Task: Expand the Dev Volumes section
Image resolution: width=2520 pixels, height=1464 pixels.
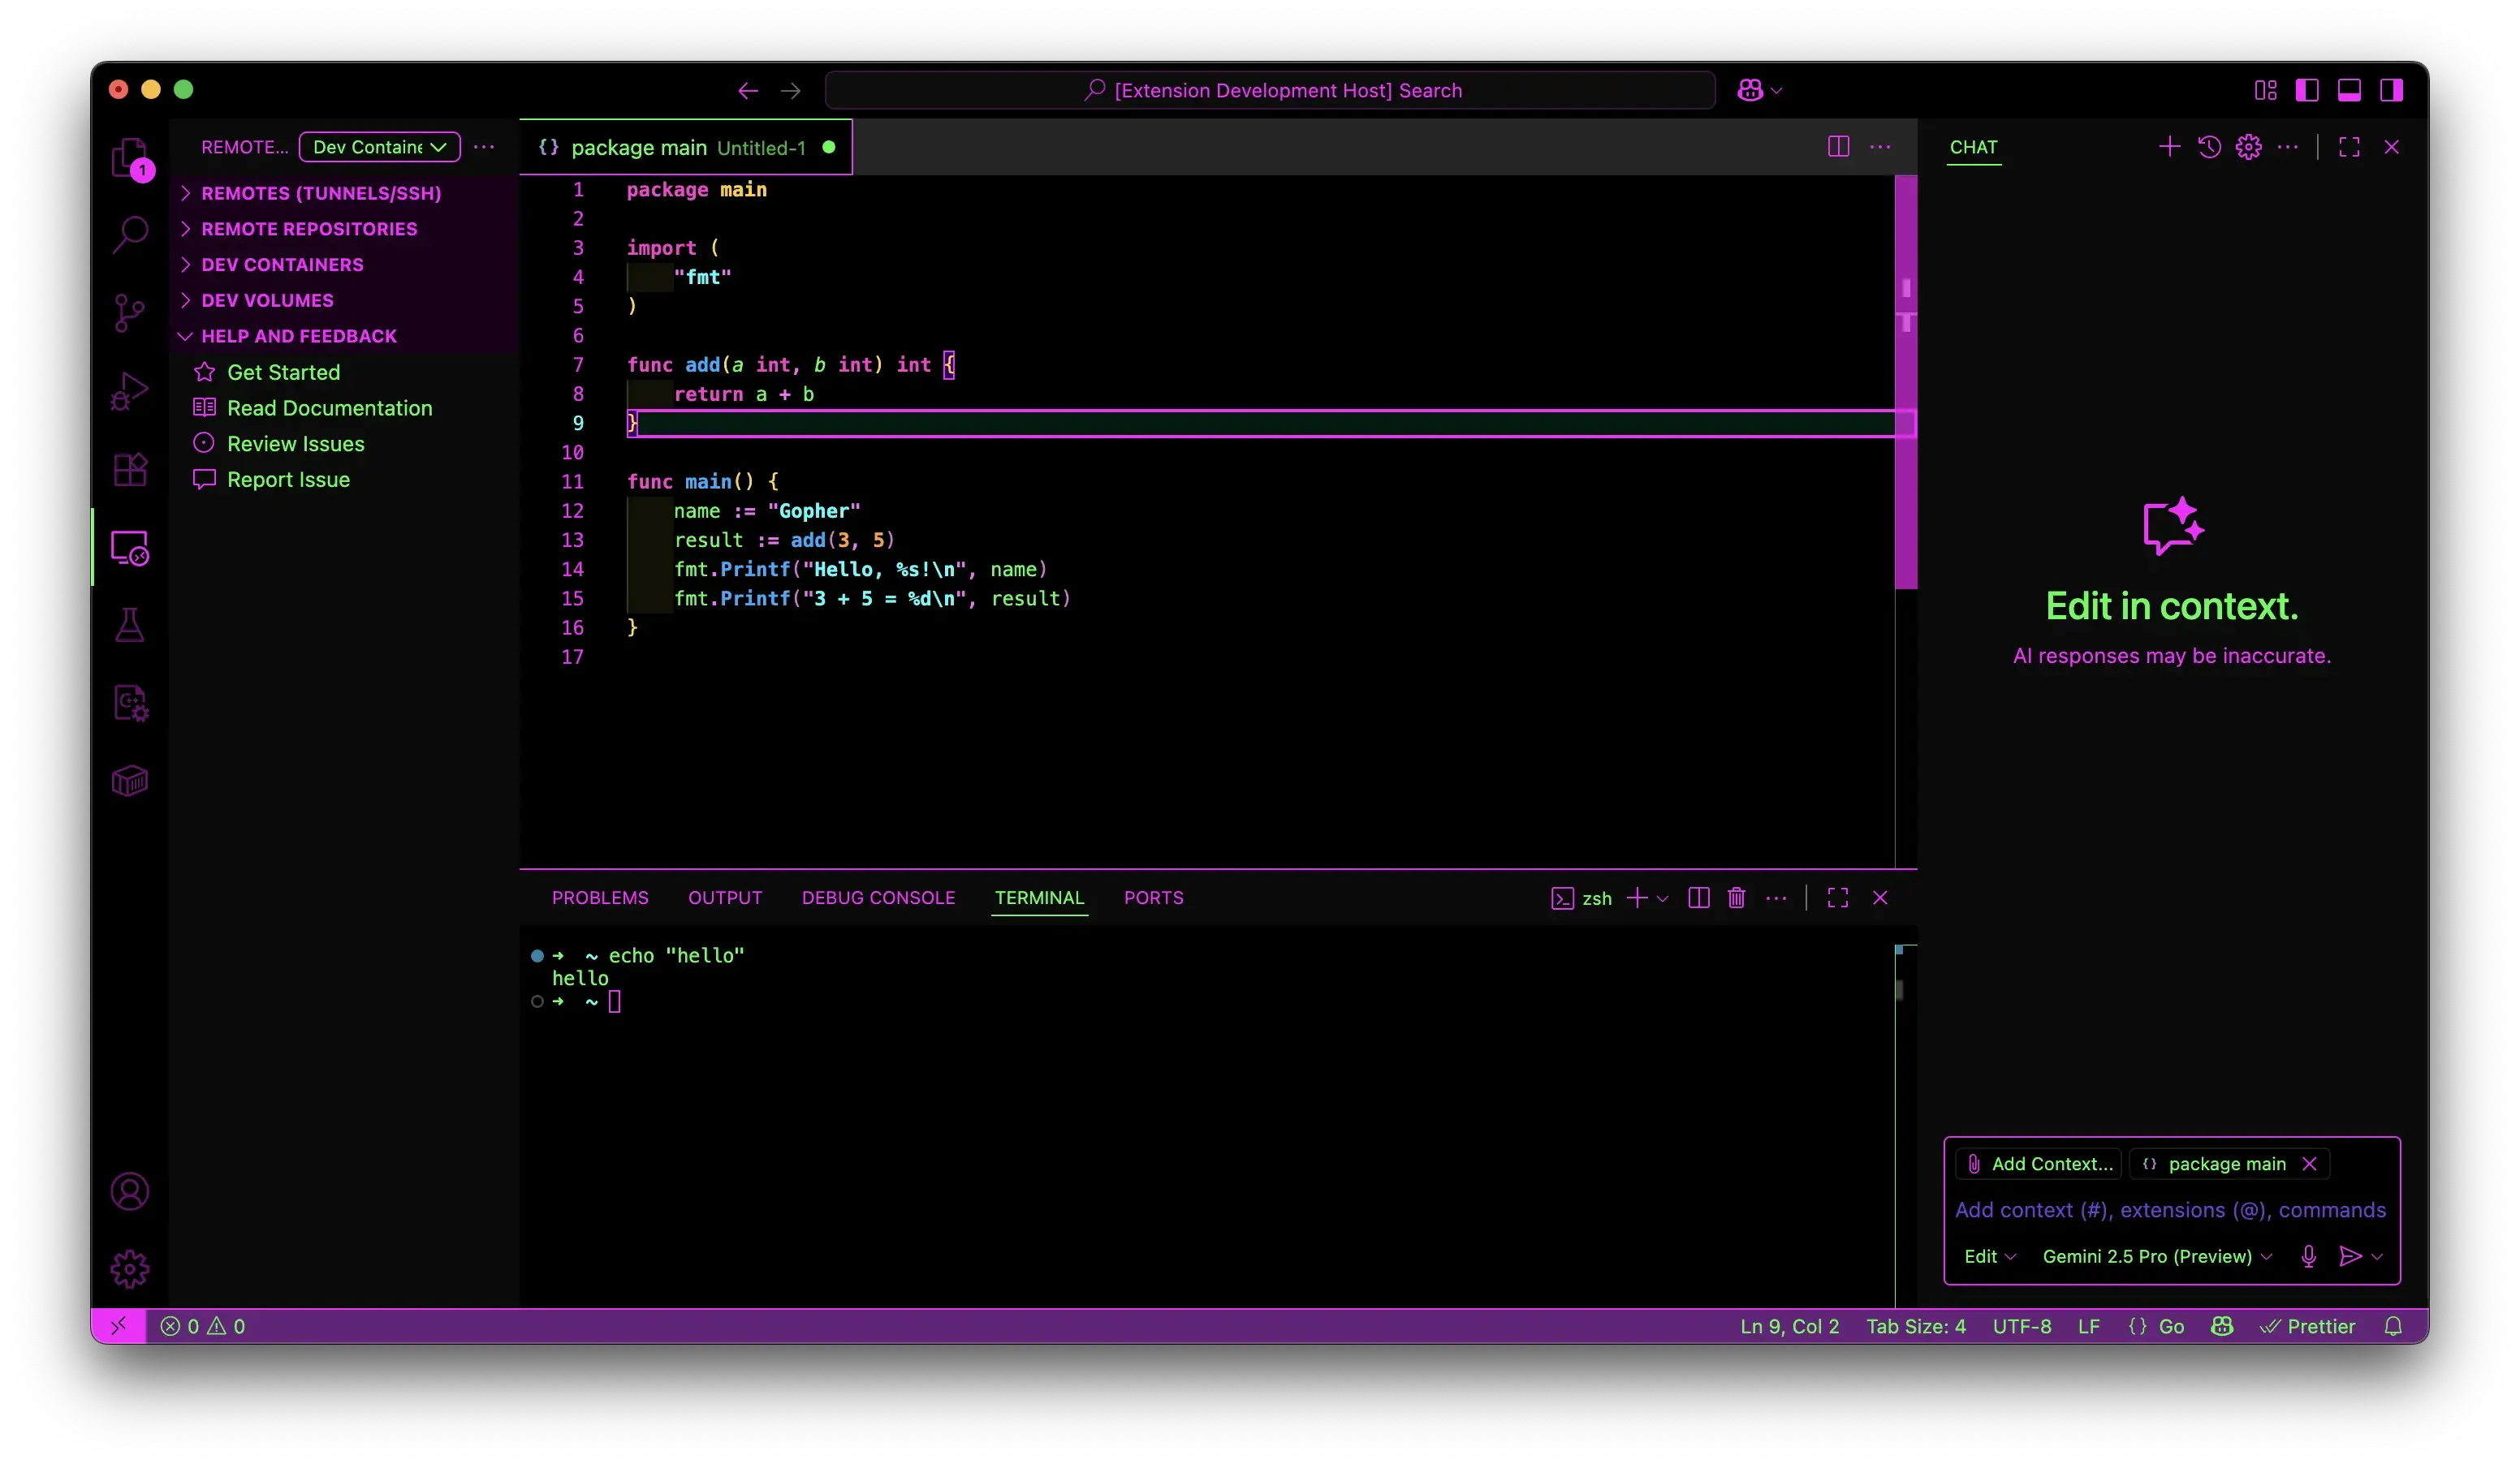Action: point(267,299)
